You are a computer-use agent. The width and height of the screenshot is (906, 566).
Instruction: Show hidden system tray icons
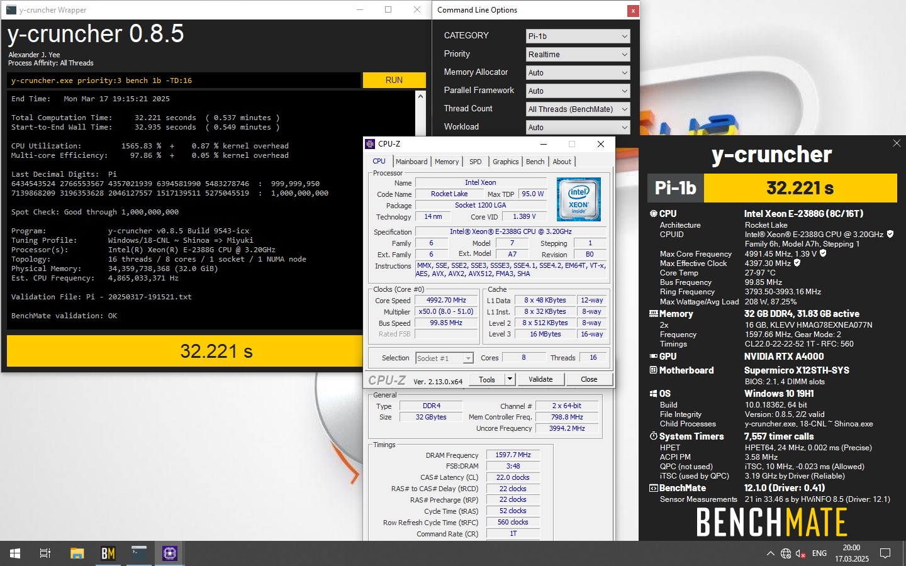(x=770, y=553)
